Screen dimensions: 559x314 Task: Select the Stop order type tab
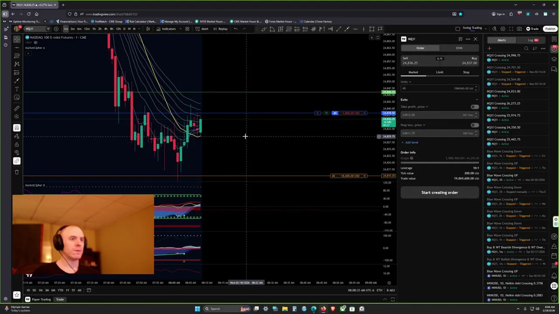coord(466,72)
